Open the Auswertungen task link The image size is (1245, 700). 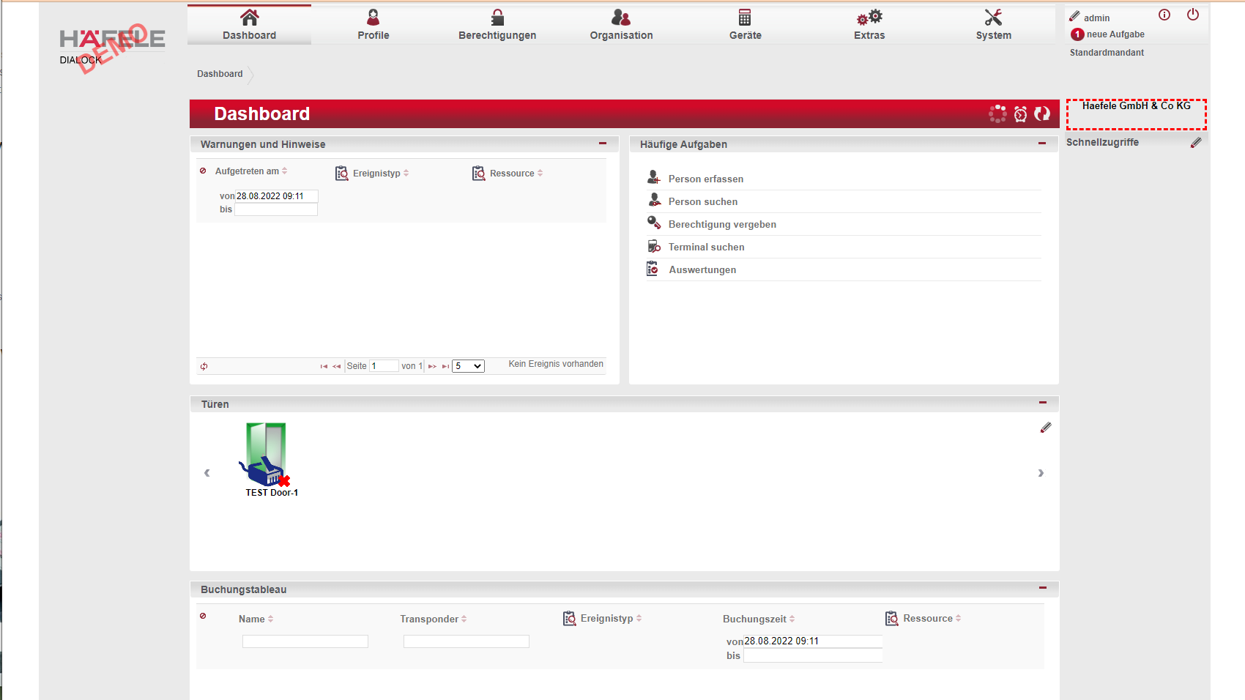(702, 269)
